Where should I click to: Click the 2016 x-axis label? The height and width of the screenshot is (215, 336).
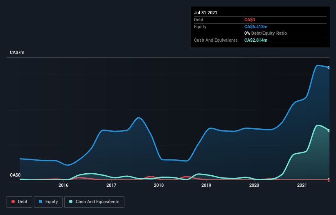point(63,185)
